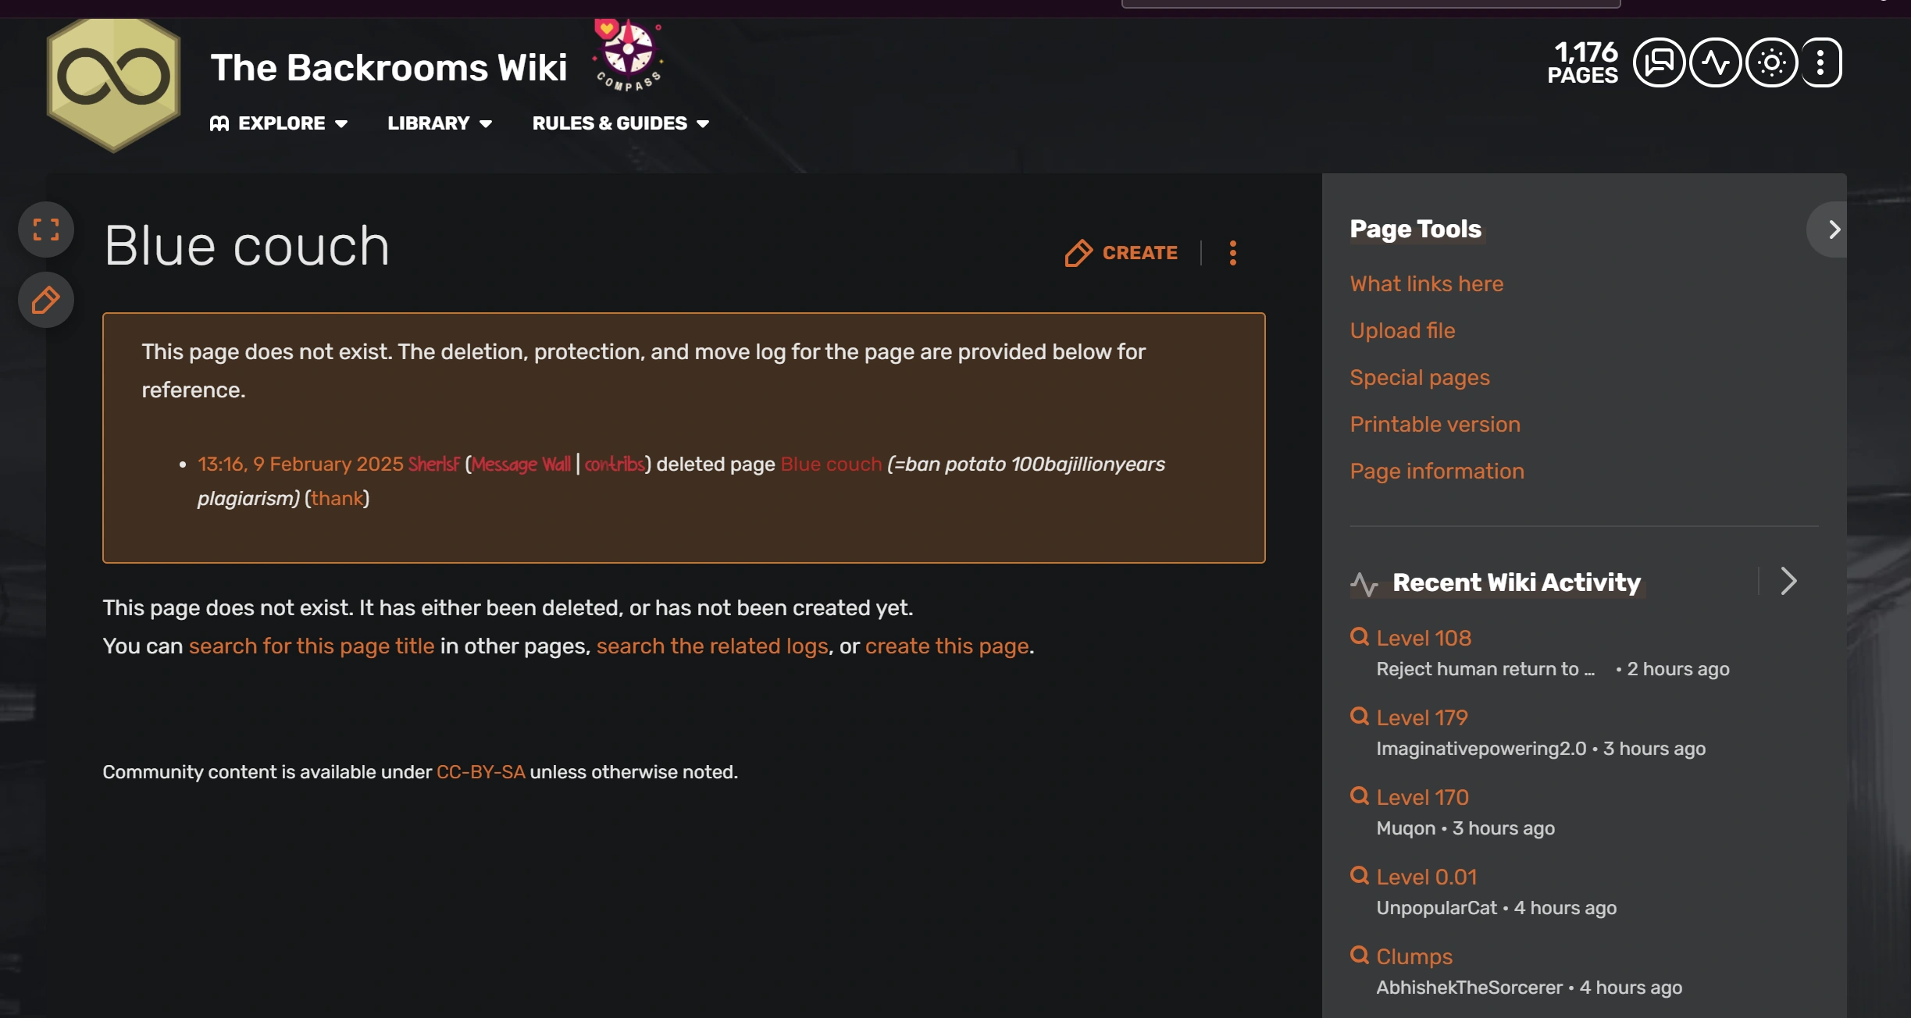
Task: Open the page actions three-dot menu beside Create
Action: coord(1233,253)
